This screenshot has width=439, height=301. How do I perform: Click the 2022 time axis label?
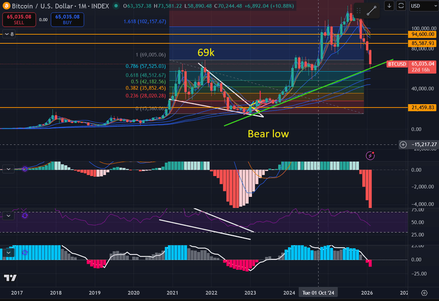[211, 293]
